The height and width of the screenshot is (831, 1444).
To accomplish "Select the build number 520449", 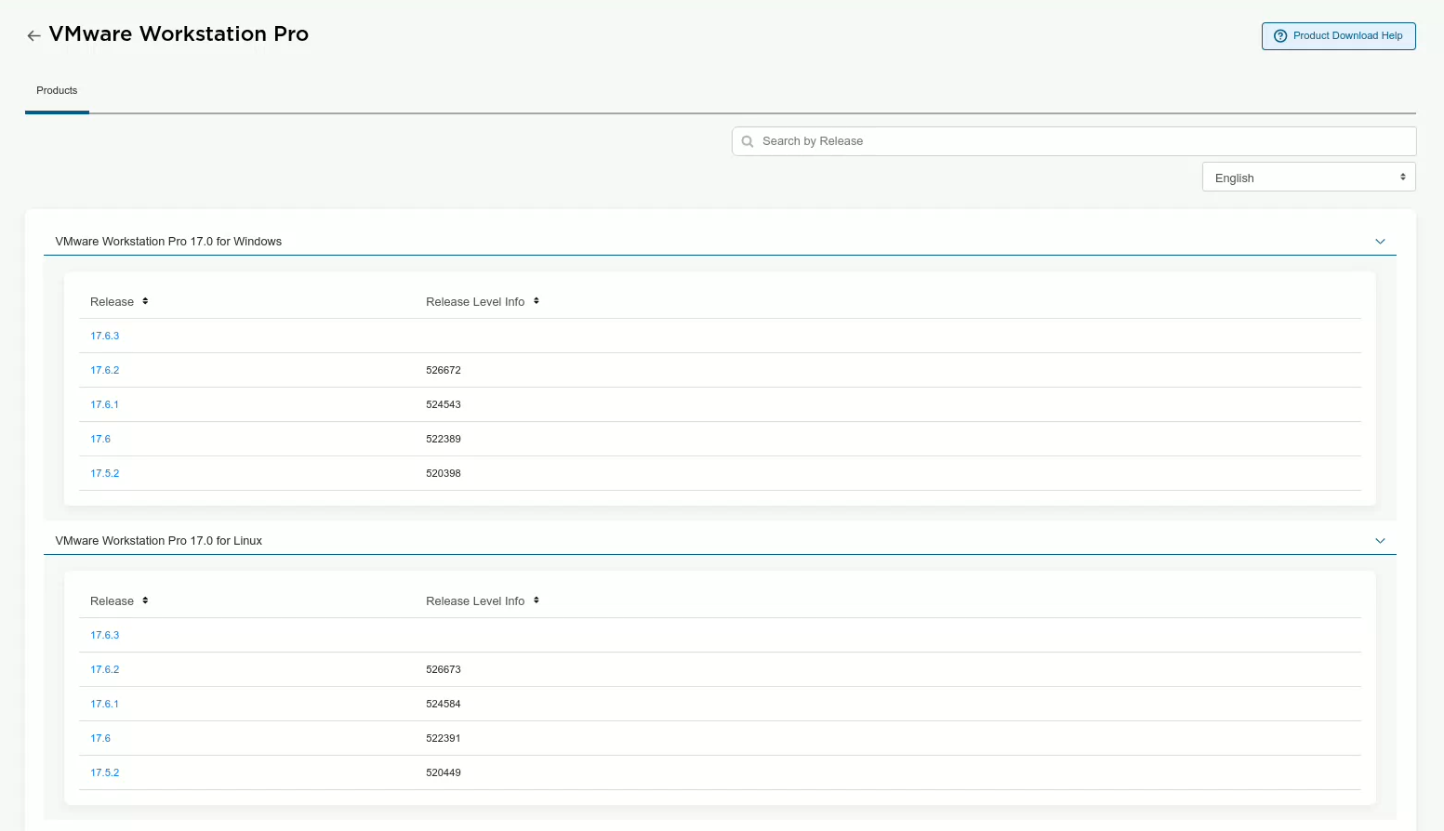I will point(444,772).
